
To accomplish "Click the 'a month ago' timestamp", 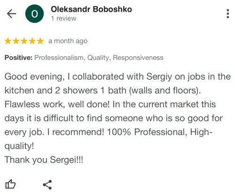I will [x=68, y=41].
